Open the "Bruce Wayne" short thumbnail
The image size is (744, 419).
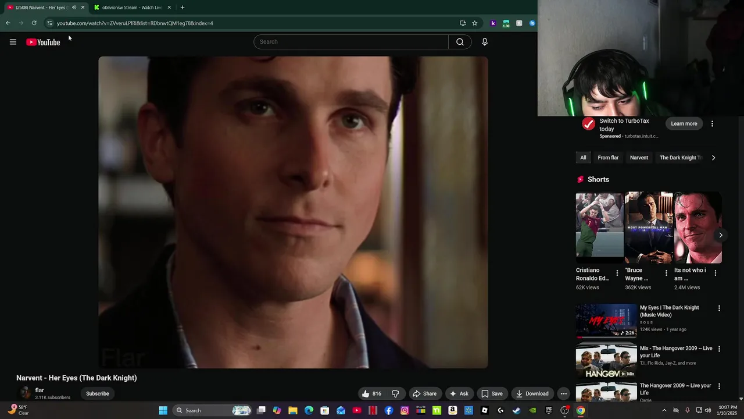click(649, 228)
